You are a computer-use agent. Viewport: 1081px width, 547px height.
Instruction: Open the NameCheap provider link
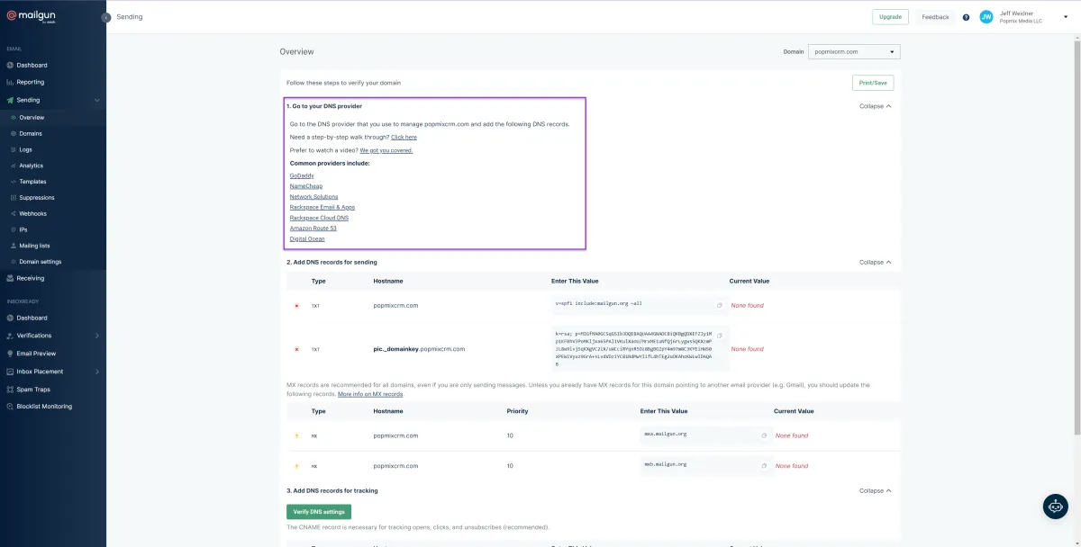tap(306, 186)
